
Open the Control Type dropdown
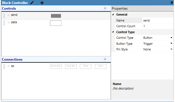[x=171, y=38]
